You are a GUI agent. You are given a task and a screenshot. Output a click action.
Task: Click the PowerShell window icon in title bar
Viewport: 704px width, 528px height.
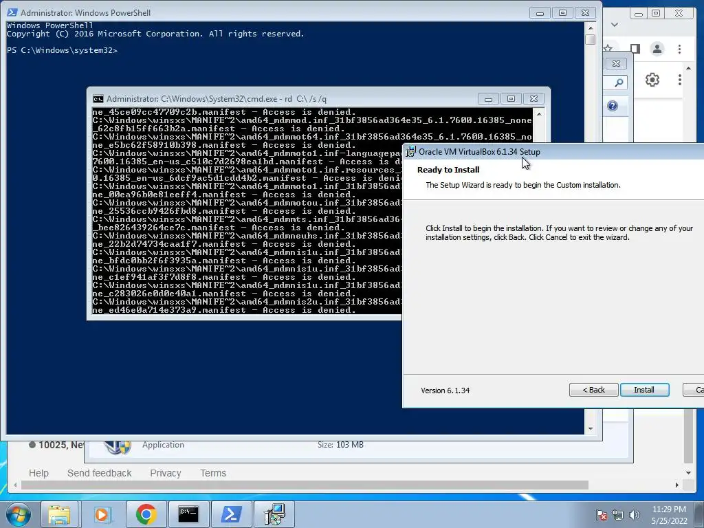coord(12,12)
